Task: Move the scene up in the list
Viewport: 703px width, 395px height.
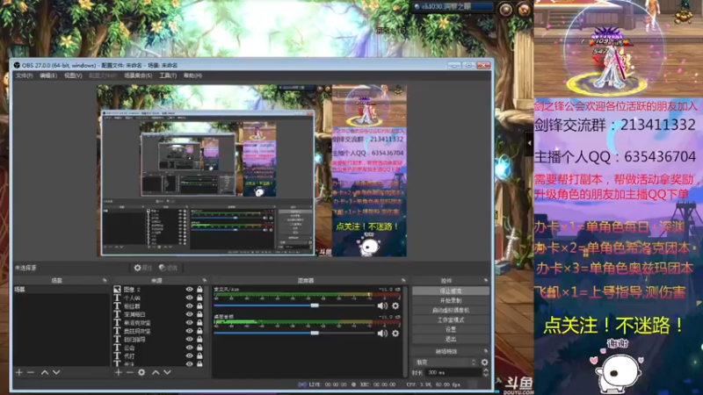Action: (45, 372)
